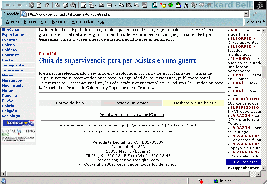This screenshot has width=267, height=184.
Task: Expand the Mail button dropdown arrow
Action: 95,5
